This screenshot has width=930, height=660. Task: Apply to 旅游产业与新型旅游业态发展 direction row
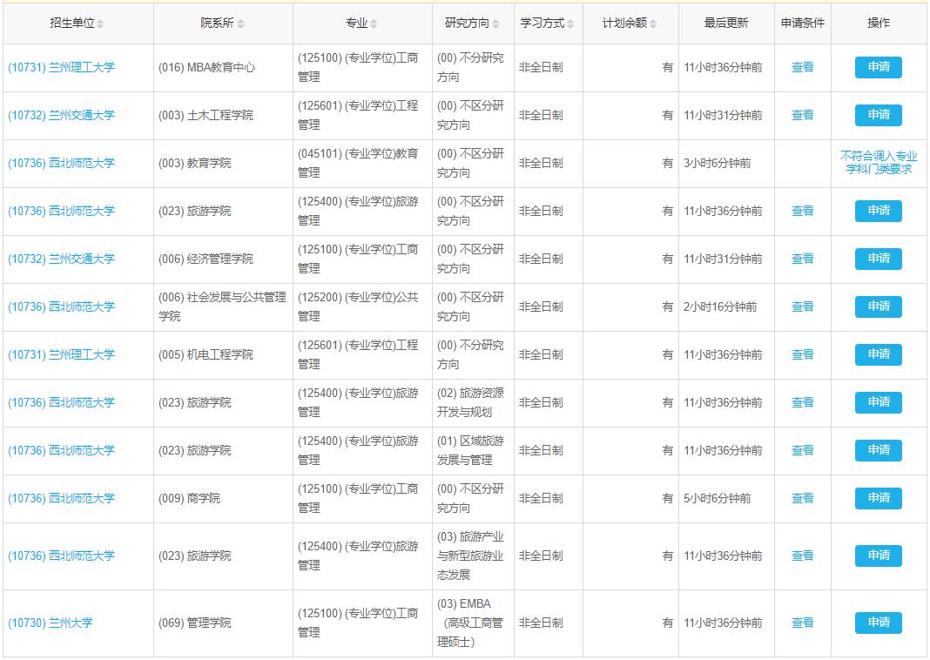[878, 556]
